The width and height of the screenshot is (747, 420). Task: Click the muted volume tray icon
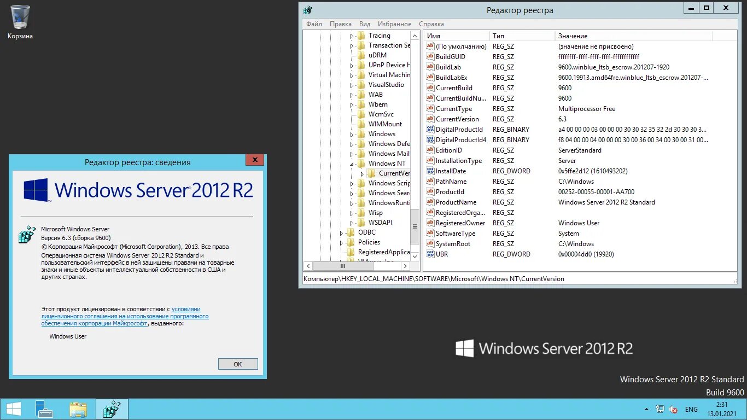click(x=674, y=409)
